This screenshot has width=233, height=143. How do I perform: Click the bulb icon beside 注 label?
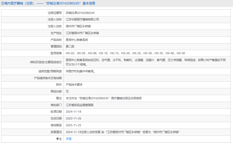coord(57,139)
